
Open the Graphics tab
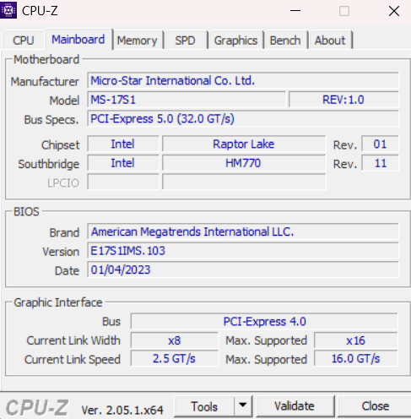(235, 41)
